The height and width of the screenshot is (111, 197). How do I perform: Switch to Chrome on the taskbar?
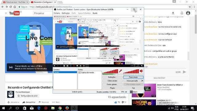(x=60, y=108)
